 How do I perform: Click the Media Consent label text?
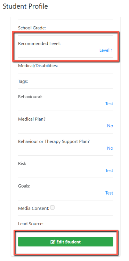[34, 208]
